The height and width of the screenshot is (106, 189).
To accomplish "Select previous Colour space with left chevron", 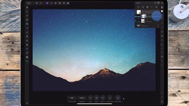I will [69, 98].
